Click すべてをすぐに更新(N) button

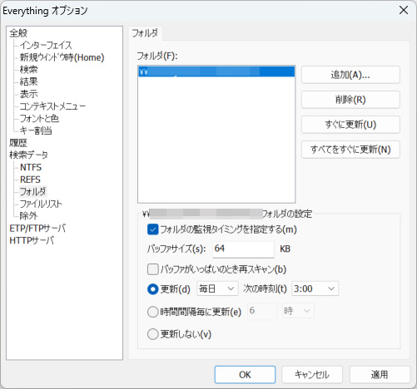[x=350, y=150]
